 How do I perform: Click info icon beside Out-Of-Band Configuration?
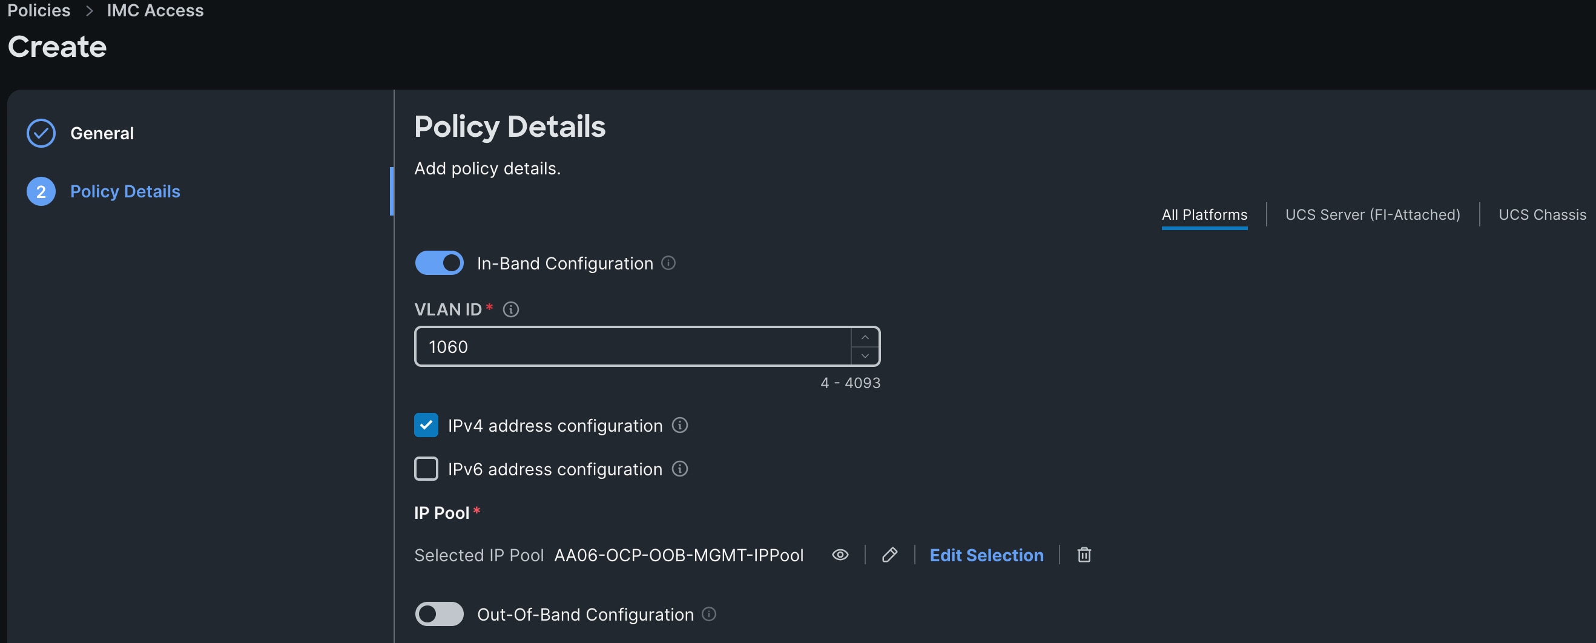(x=709, y=614)
